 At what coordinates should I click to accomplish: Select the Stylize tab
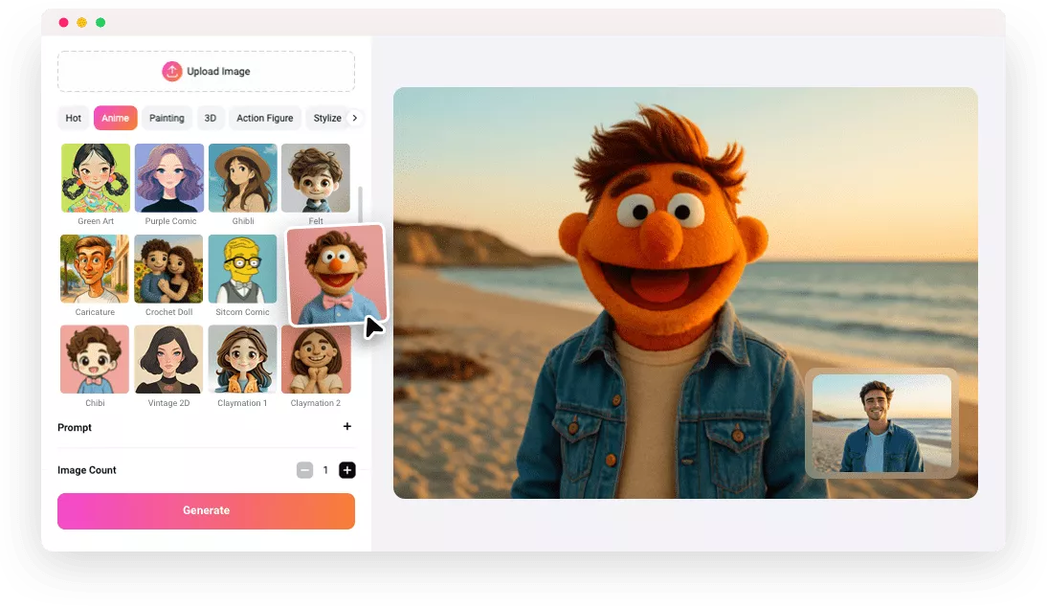327,119
